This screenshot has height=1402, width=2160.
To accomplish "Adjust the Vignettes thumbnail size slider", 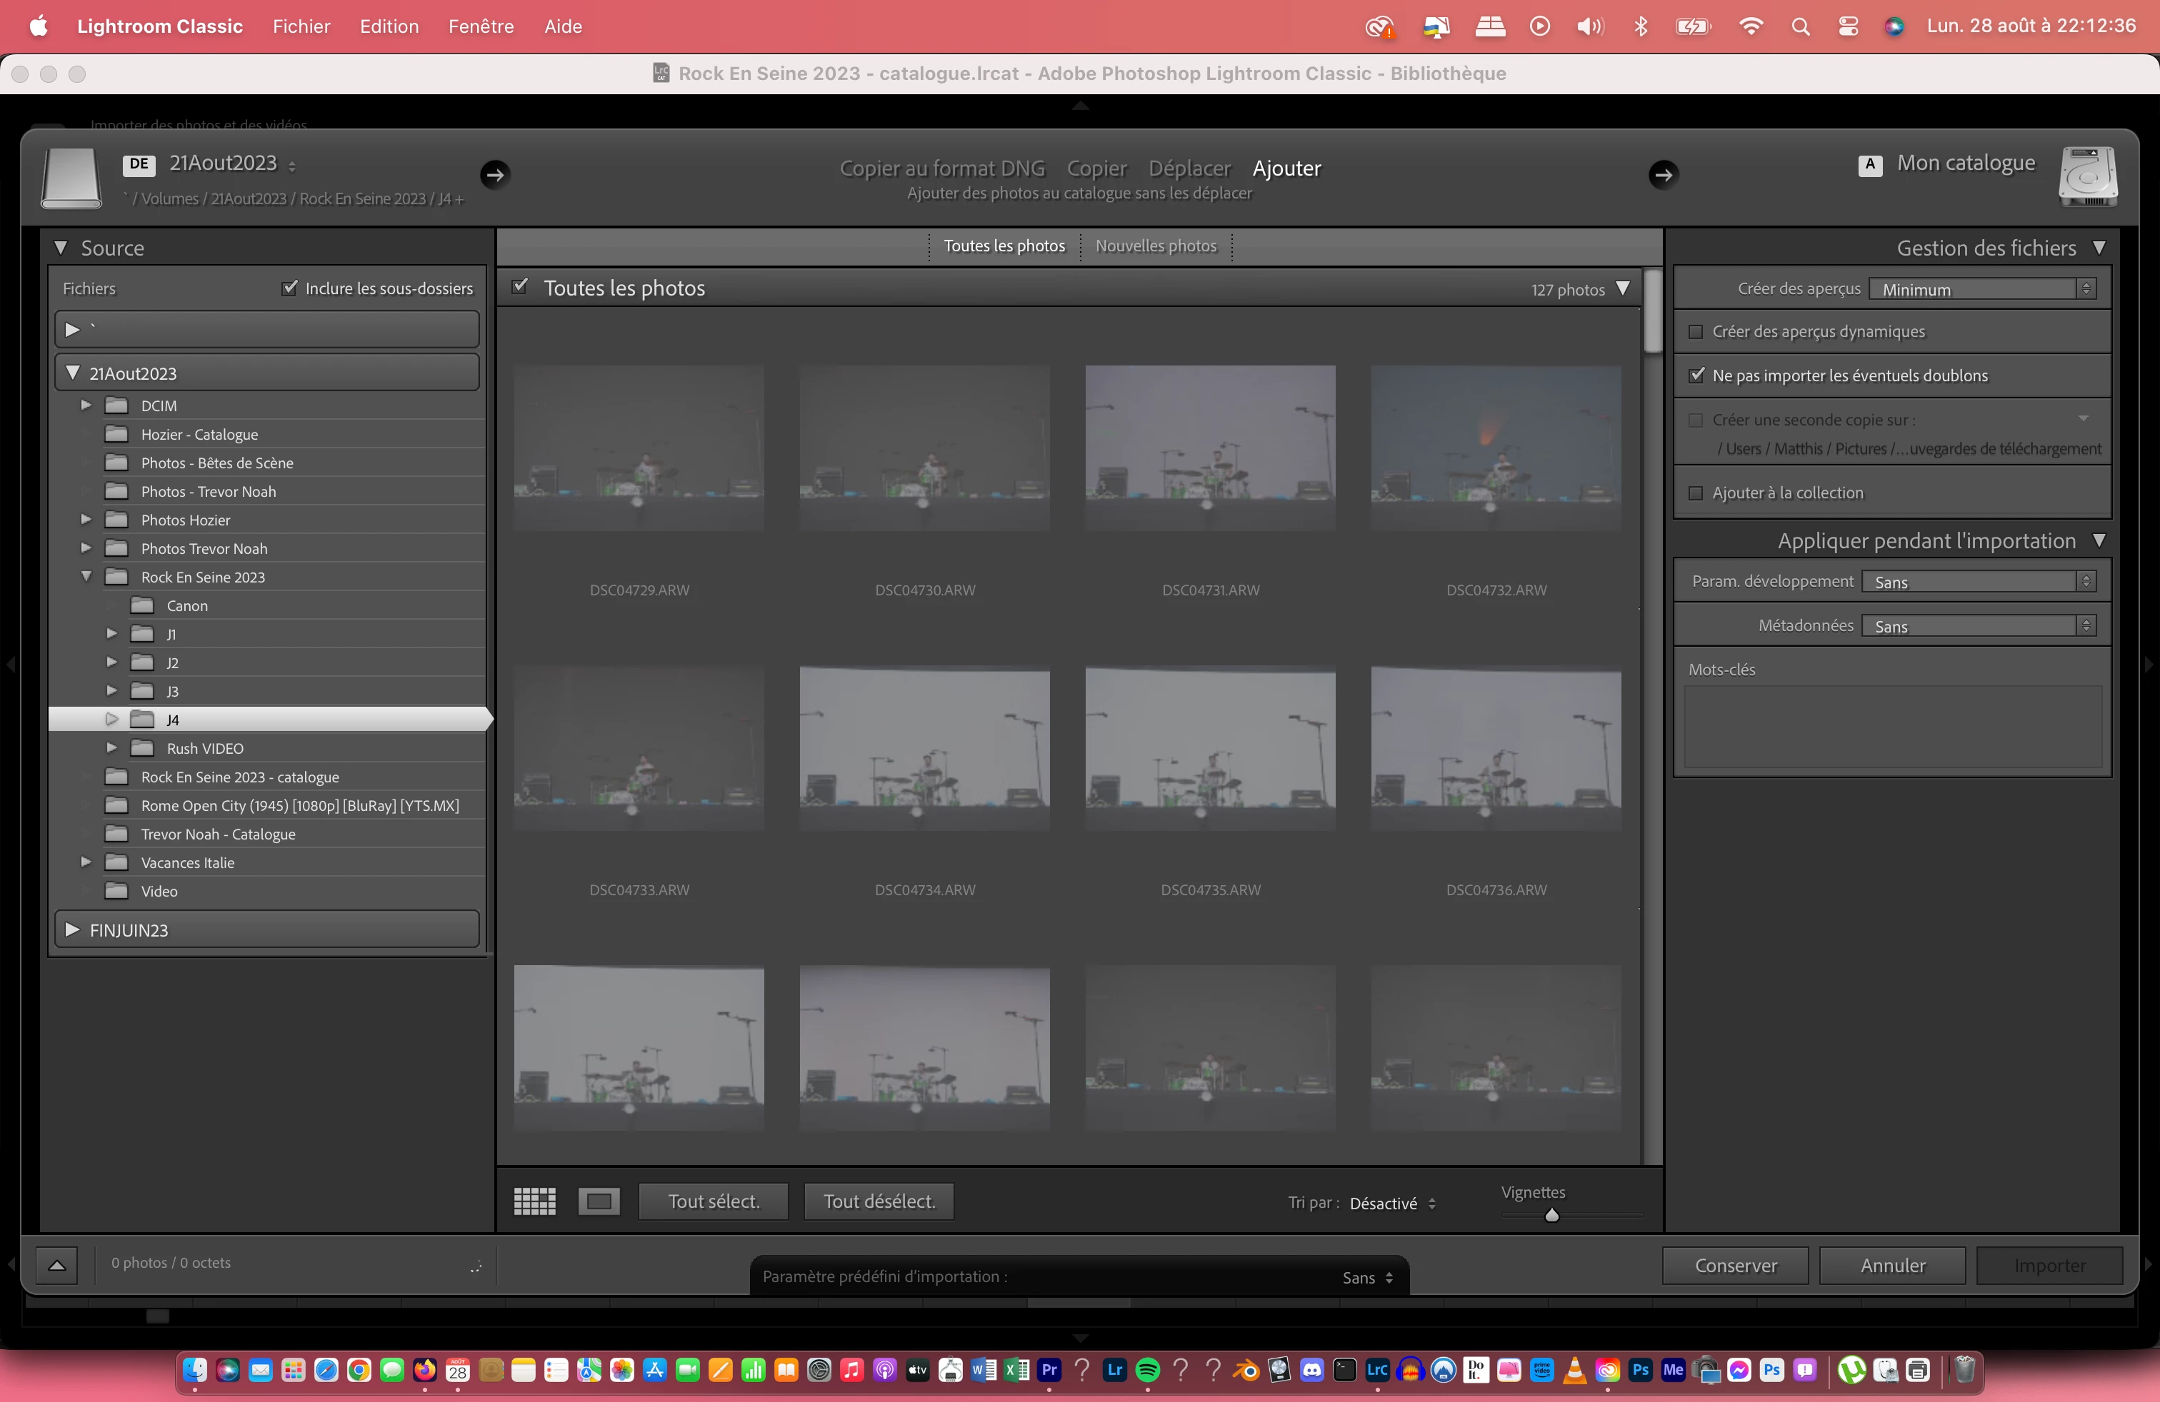I will (x=1552, y=1215).
